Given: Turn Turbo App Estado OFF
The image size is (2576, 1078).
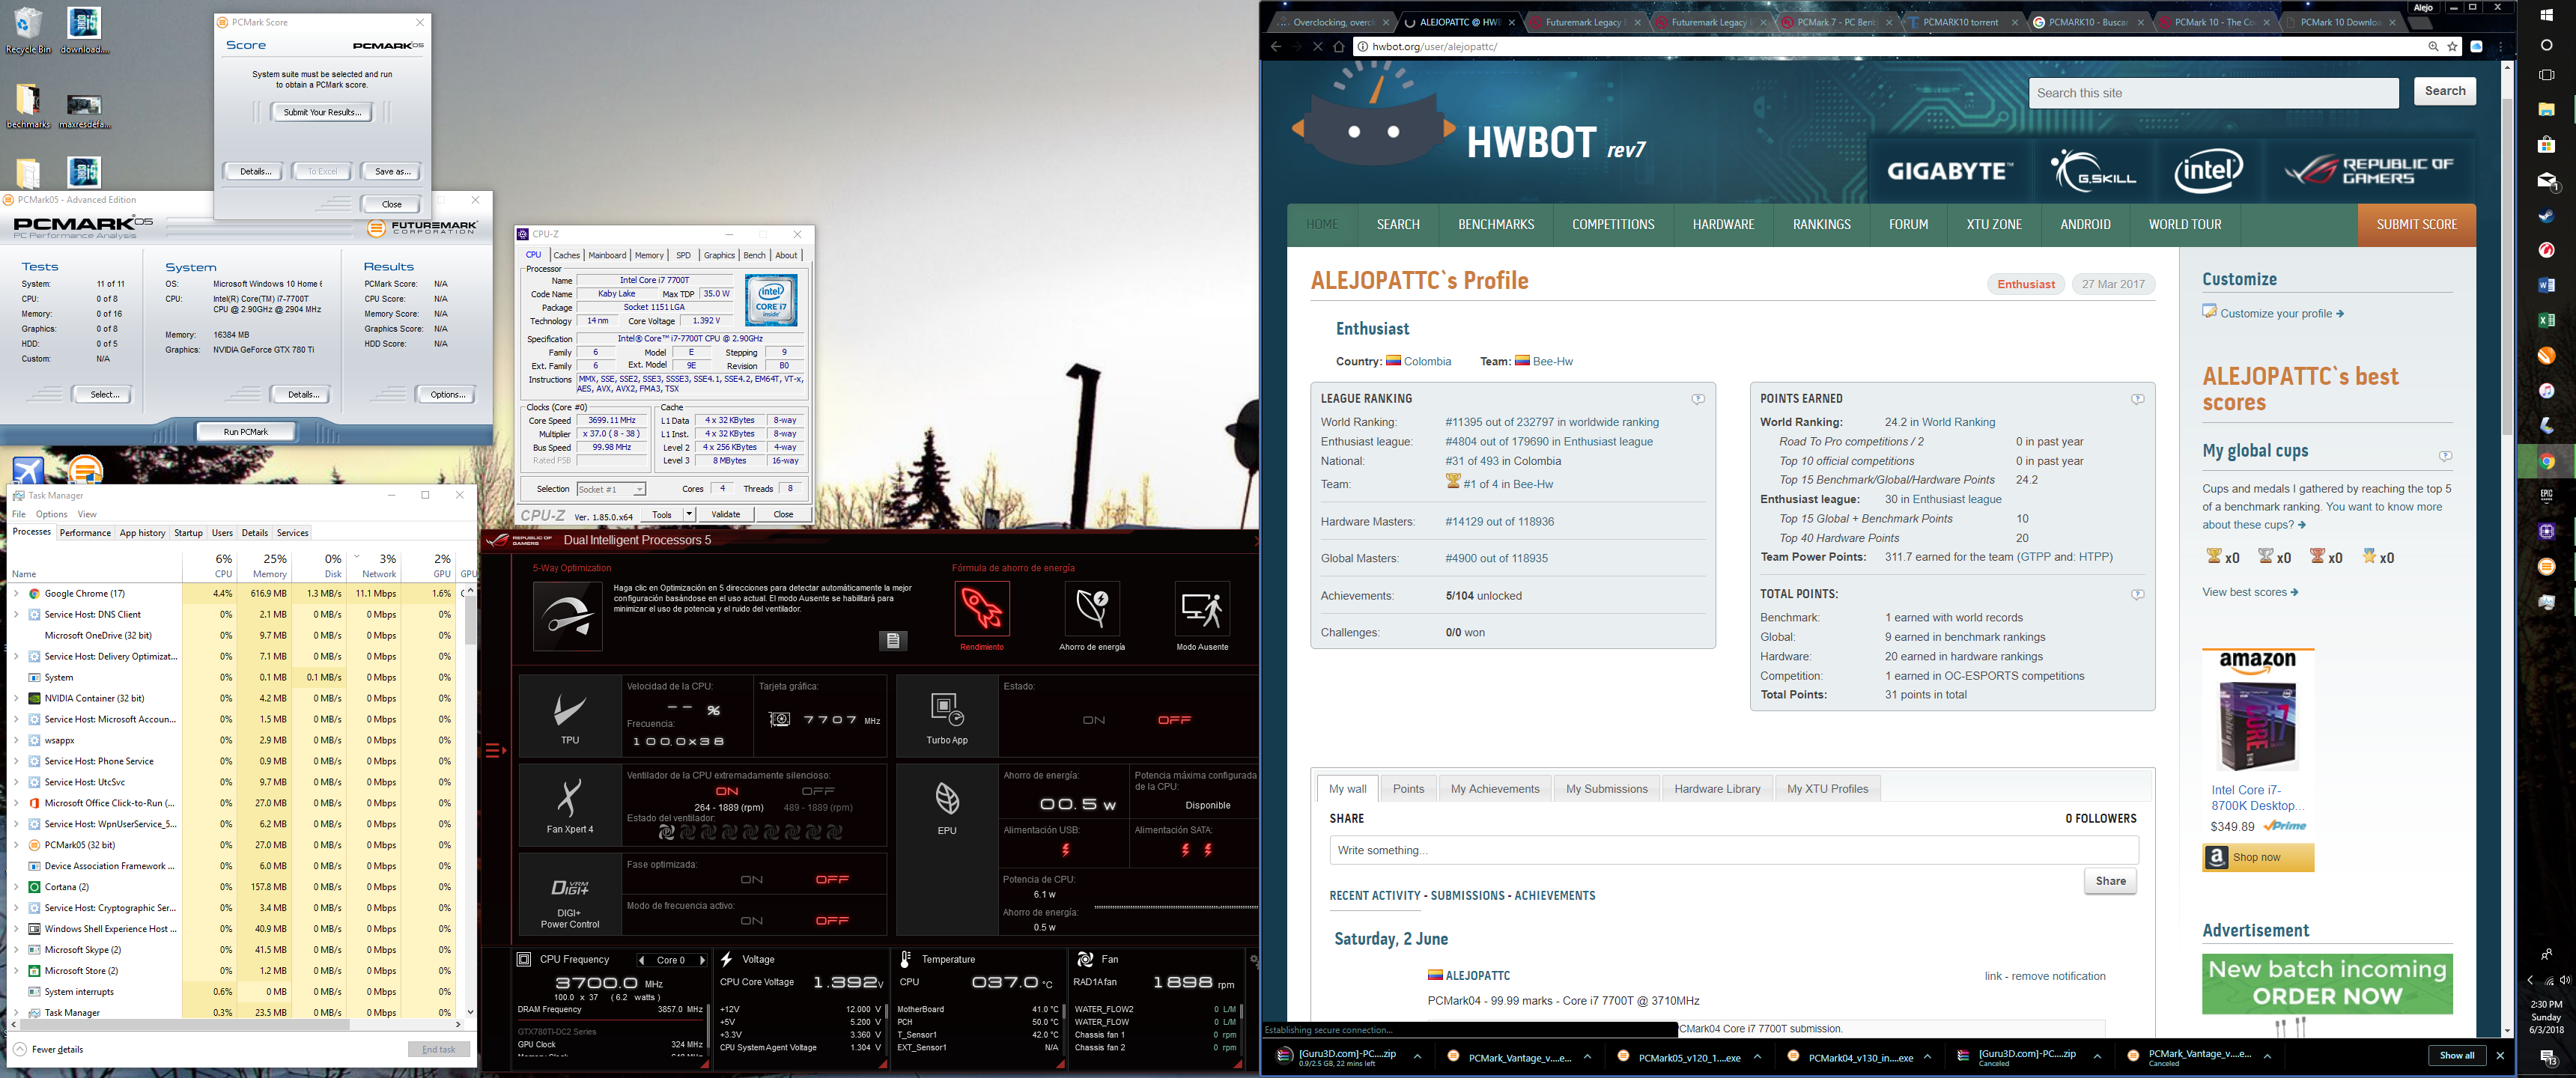Looking at the screenshot, I should pos(1174,720).
